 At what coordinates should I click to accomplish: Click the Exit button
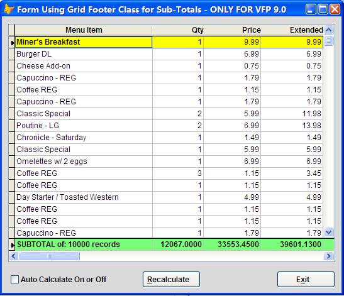(306, 279)
